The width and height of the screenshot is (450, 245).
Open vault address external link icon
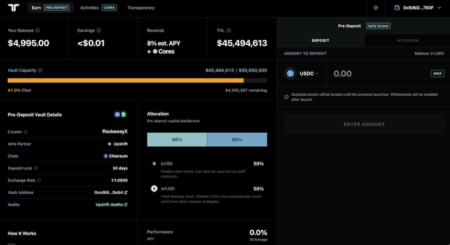(x=126, y=192)
